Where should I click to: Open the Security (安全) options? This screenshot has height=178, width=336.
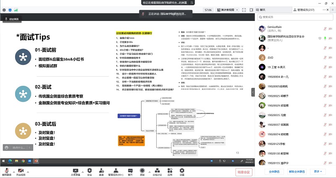(x=89, y=170)
